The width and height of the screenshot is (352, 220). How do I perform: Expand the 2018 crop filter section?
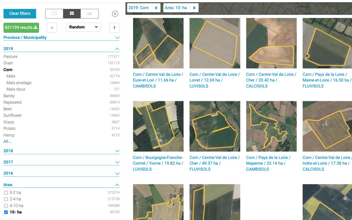tap(117, 151)
